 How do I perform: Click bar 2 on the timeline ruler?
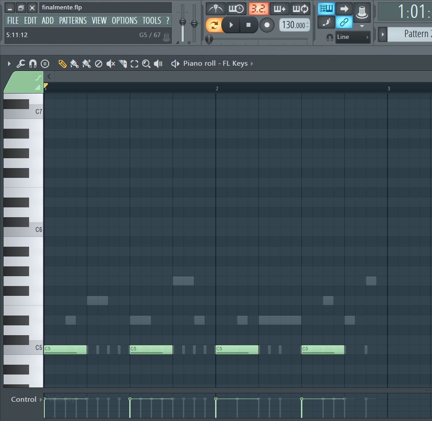217,88
